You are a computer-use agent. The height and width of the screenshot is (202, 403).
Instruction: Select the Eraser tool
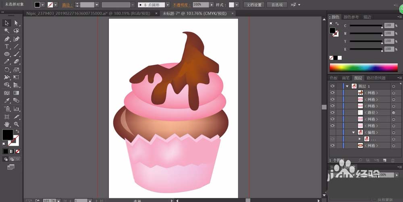[x=17, y=62]
